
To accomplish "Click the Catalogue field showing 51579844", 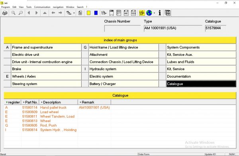I will coord(215,29).
